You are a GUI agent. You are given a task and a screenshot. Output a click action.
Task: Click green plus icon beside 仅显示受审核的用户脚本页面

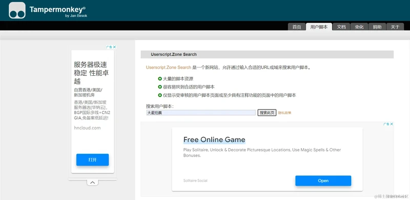coord(160,95)
